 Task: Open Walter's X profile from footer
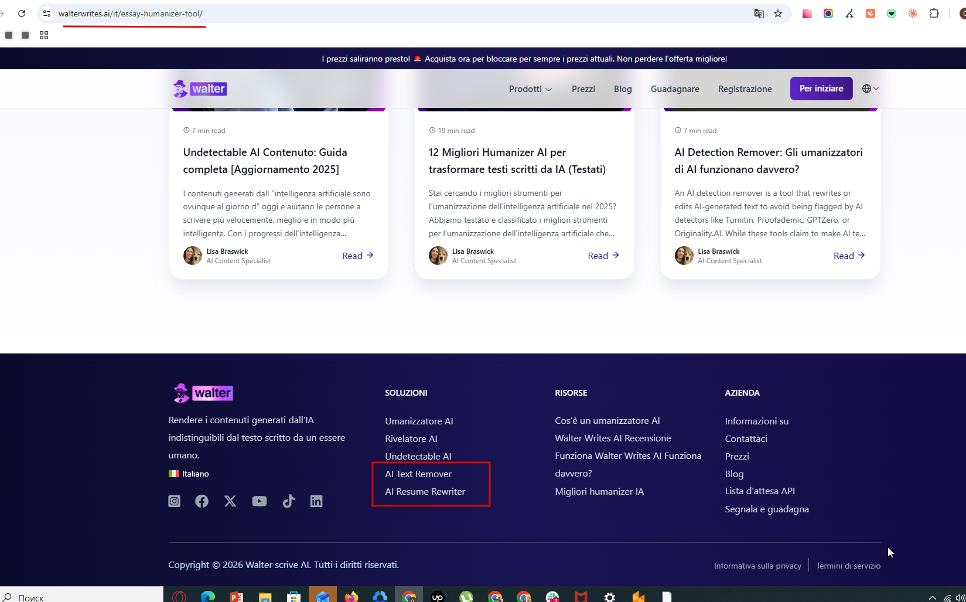click(x=230, y=501)
